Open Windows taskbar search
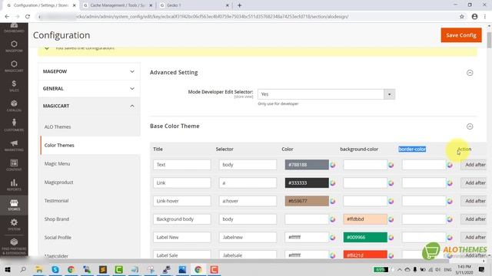This screenshot has height=276, width=492. tap(23, 269)
